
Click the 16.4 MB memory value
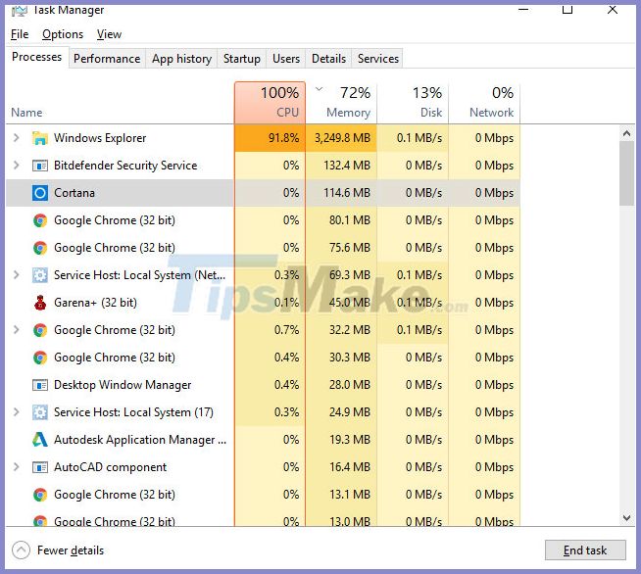point(350,467)
